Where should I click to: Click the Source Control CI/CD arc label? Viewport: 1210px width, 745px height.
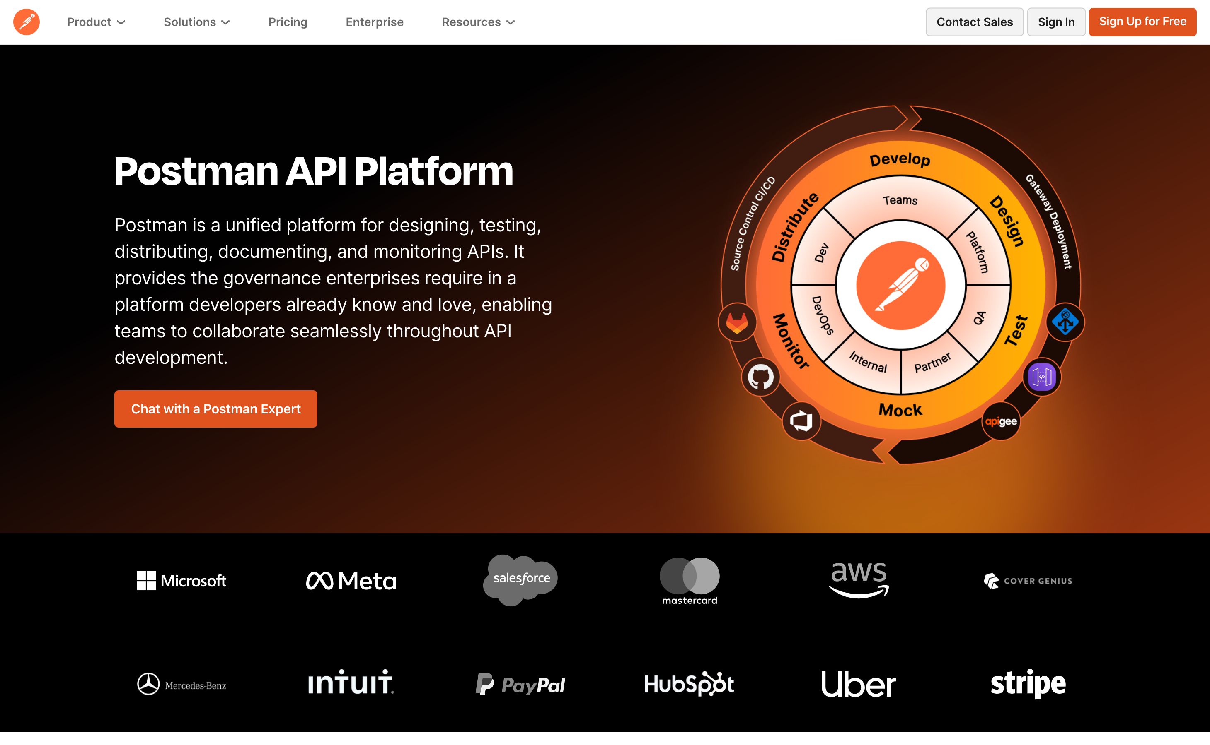[x=753, y=223]
